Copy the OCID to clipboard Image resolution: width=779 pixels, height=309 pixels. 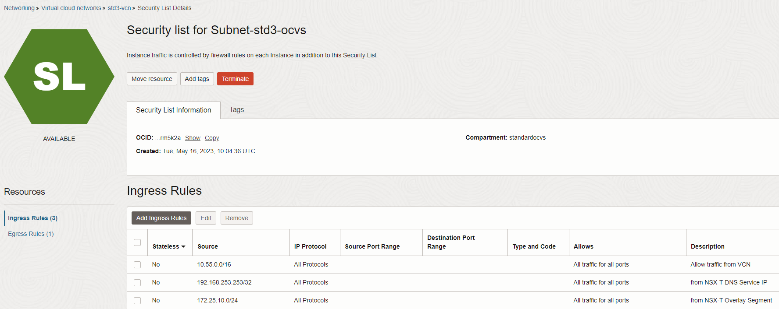212,138
